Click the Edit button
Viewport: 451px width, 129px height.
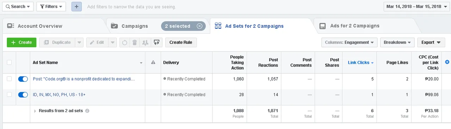click(97, 42)
